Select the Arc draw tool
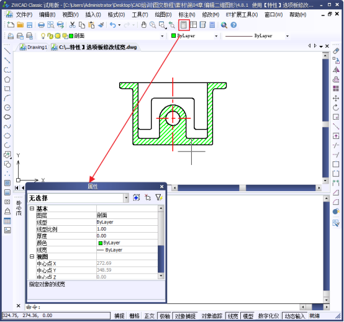The image size is (344, 322). [x=7, y=98]
